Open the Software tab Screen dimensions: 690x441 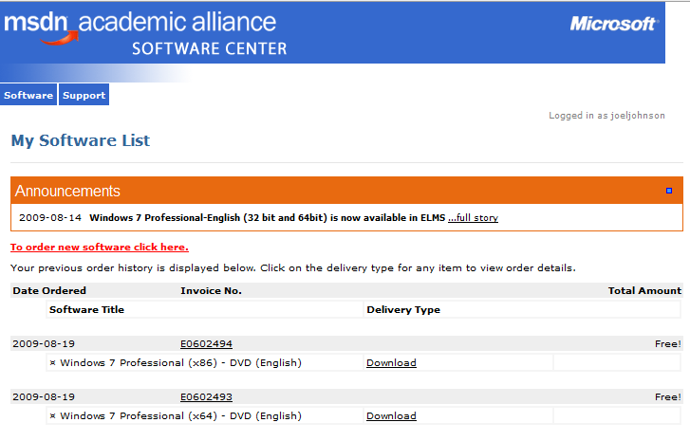click(x=28, y=95)
